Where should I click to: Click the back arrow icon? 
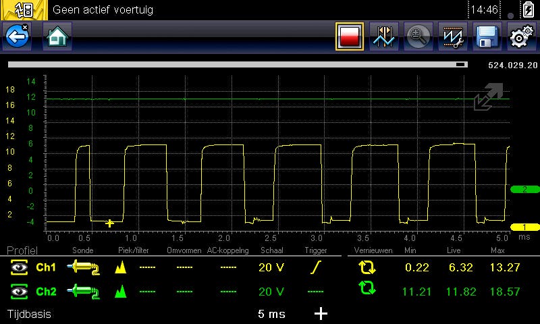18,36
